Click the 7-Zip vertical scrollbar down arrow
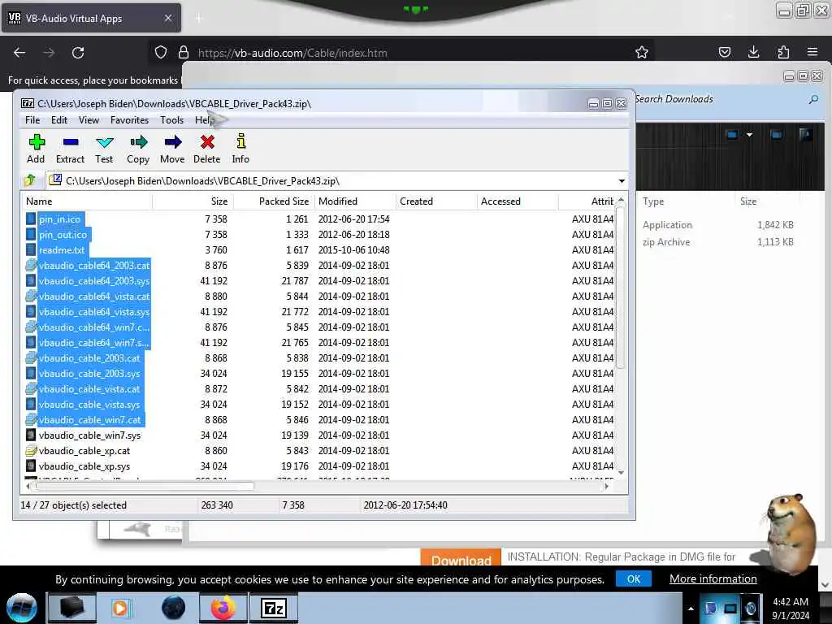The image size is (832, 624). tap(621, 473)
